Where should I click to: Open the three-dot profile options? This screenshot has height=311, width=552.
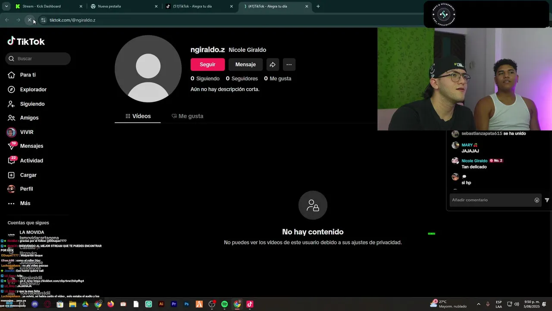[x=289, y=64]
